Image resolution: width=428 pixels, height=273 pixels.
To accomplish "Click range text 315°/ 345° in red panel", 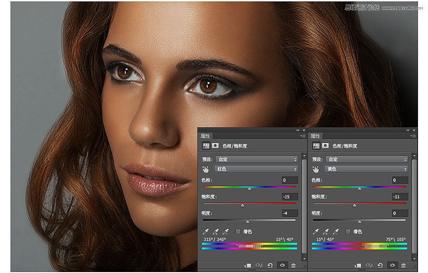I will click(x=215, y=239).
